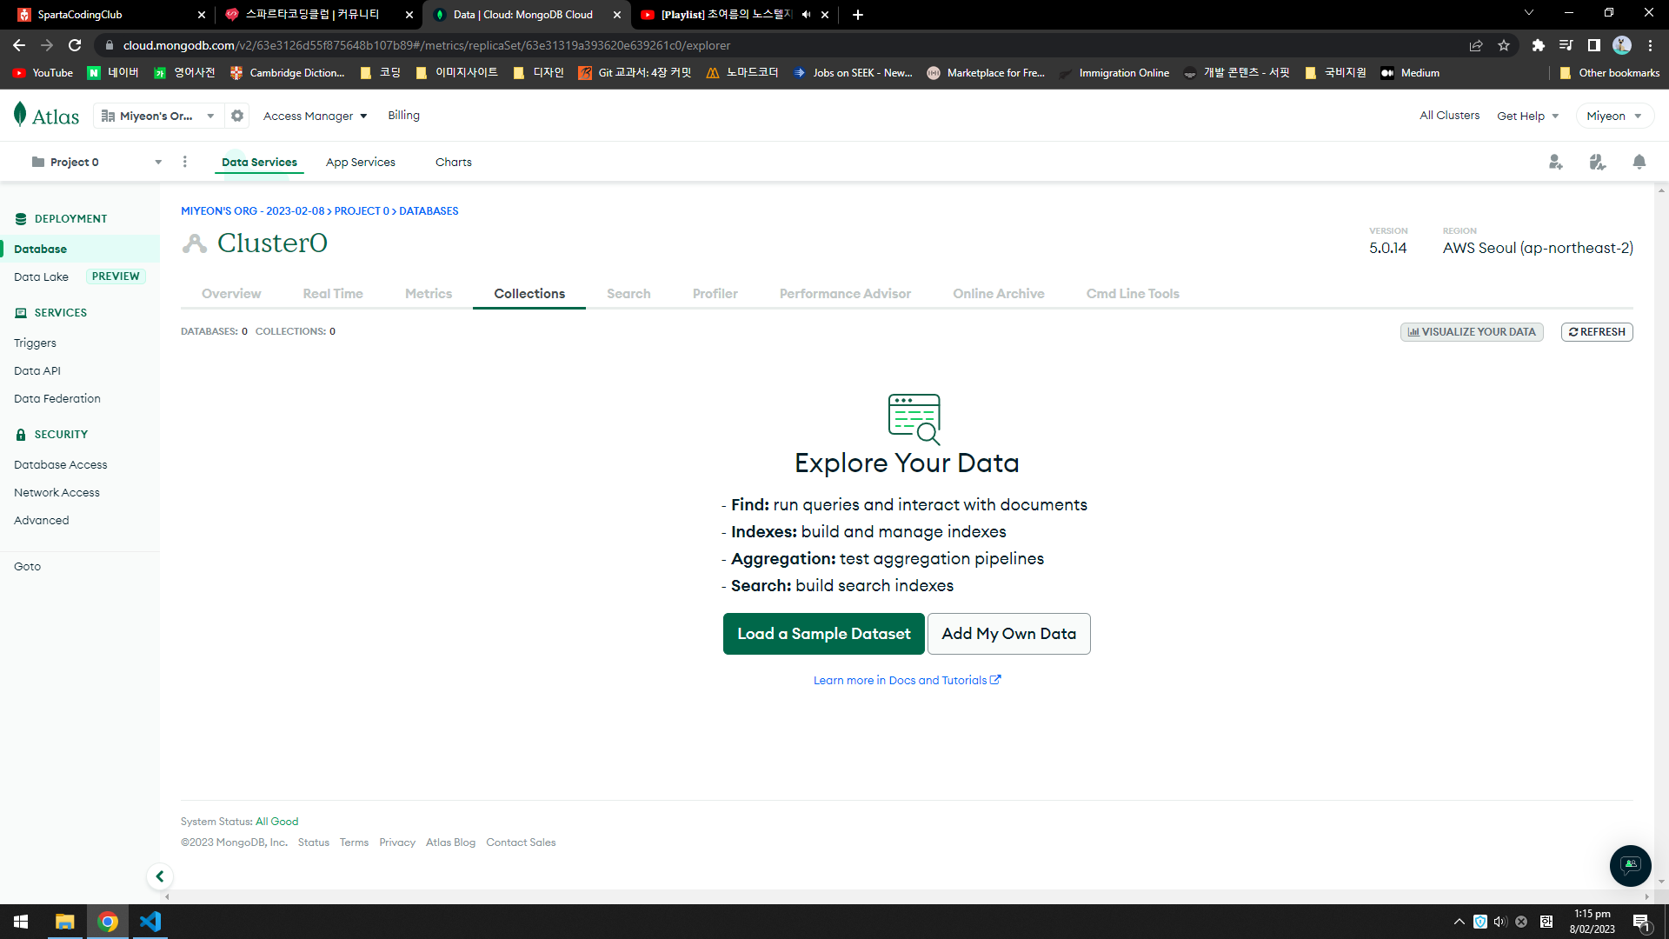Show hidden system tray icons
The image size is (1669, 939).
click(x=1459, y=922)
